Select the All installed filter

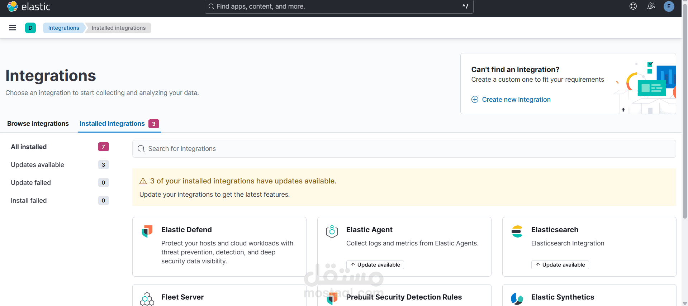[60, 147]
